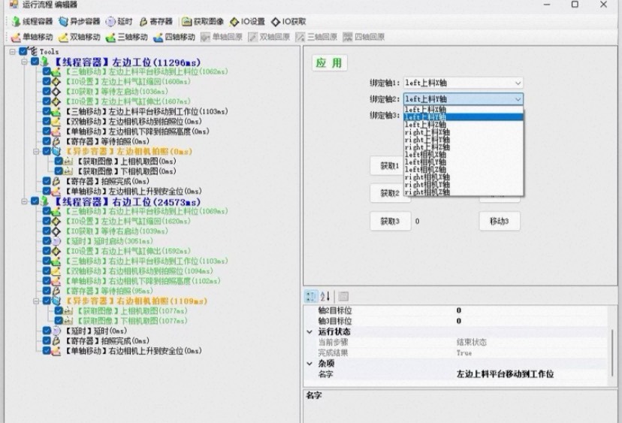The height and width of the screenshot is (423, 622).
Task: Insert a 延时 delay step
Action: click(x=119, y=22)
